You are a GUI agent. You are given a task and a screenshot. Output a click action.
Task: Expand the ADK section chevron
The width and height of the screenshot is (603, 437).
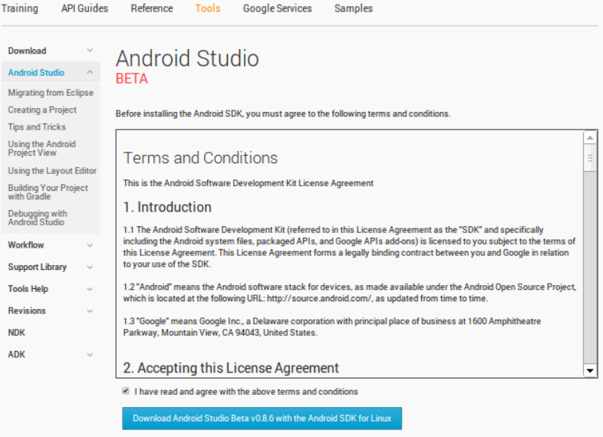click(90, 355)
